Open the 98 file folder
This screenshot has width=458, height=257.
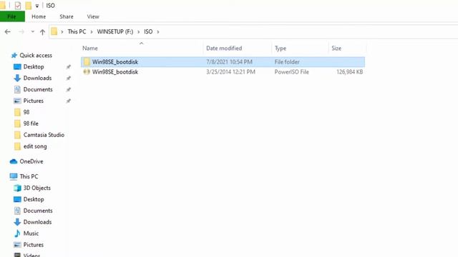[31, 124]
